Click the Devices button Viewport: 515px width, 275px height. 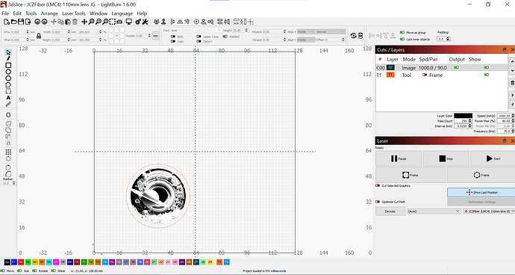[390, 211]
